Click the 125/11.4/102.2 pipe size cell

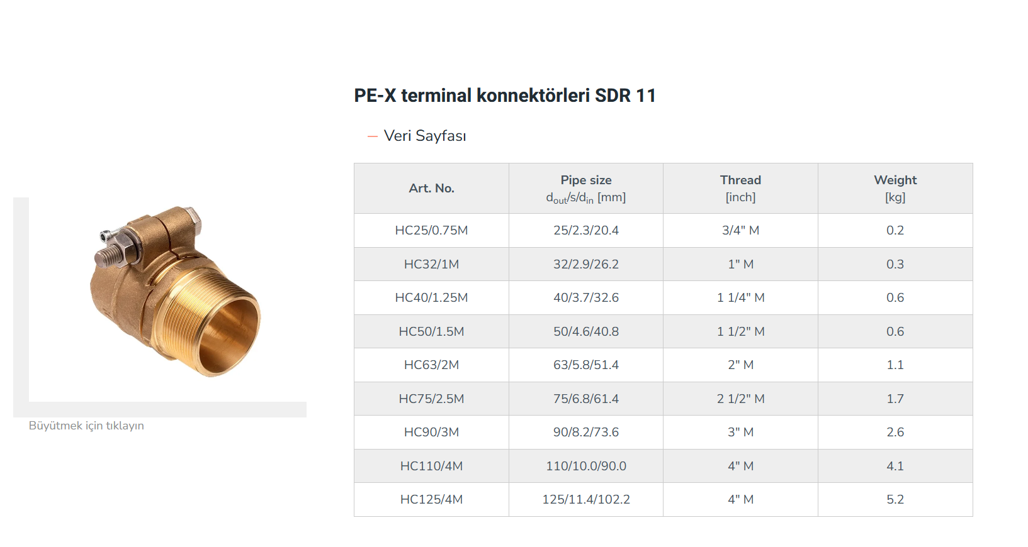coord(585,499)
